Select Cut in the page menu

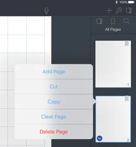(54, 87)
